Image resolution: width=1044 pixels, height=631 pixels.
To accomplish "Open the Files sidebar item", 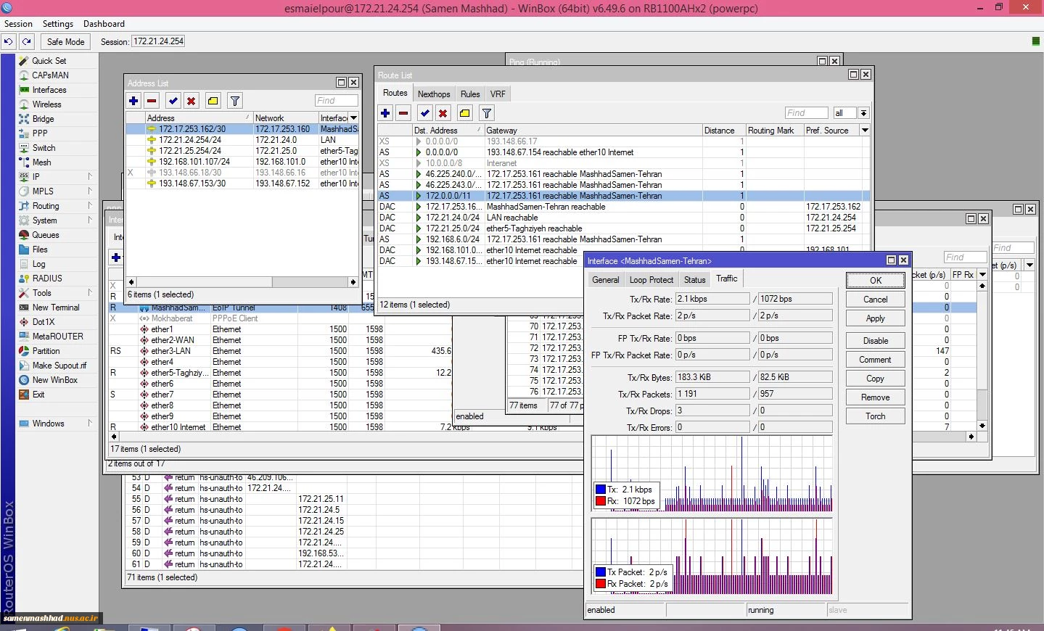I will pyautogui.click(x=40, y=249).
